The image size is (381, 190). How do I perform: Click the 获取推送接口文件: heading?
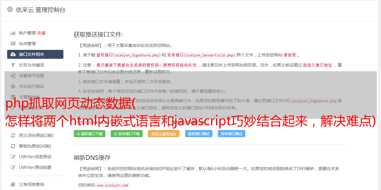tap(98, 34)
